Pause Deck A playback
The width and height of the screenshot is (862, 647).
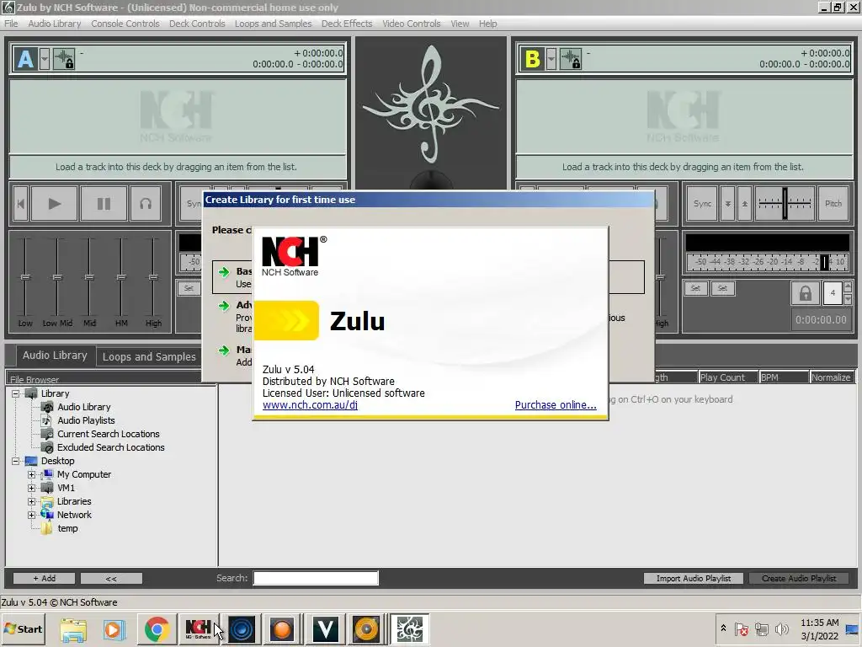coord(104,204)
